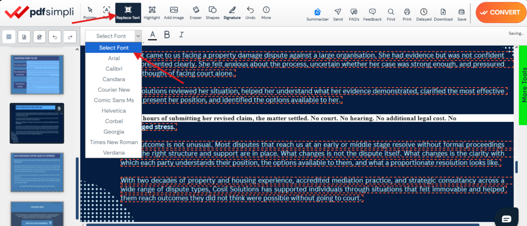Toggle Italic formatting
The height and width of the screenshot is (226, 527).
pyautogui.click(x=181, y=34)
